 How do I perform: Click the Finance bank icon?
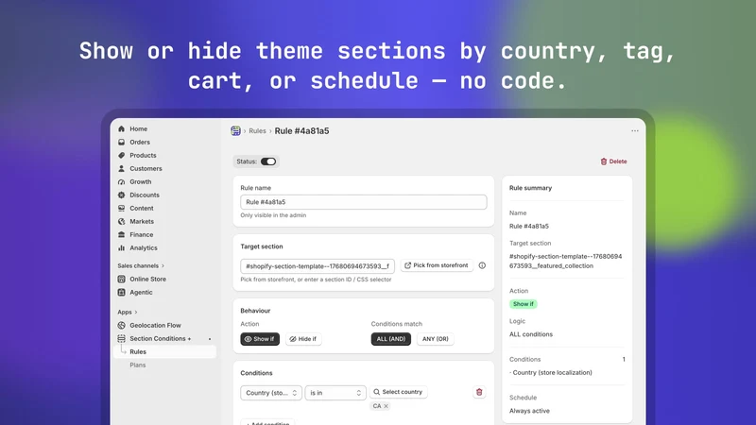point(122,234)
